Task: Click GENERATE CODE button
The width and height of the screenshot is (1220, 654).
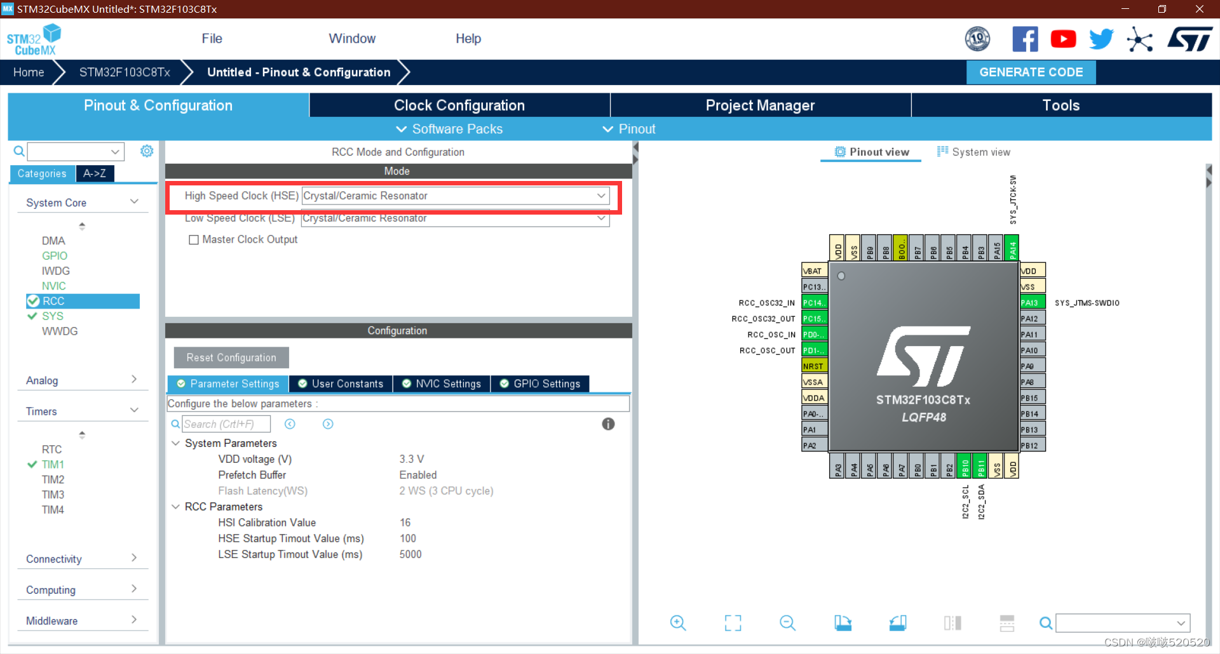Action: click(x=1031, y=72)
